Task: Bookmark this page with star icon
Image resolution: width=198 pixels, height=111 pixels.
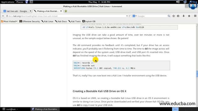Action: click(174, 16)
